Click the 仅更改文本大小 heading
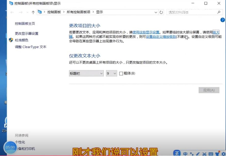The height and width of the screenshot is (156, 226). click(85, 56)
